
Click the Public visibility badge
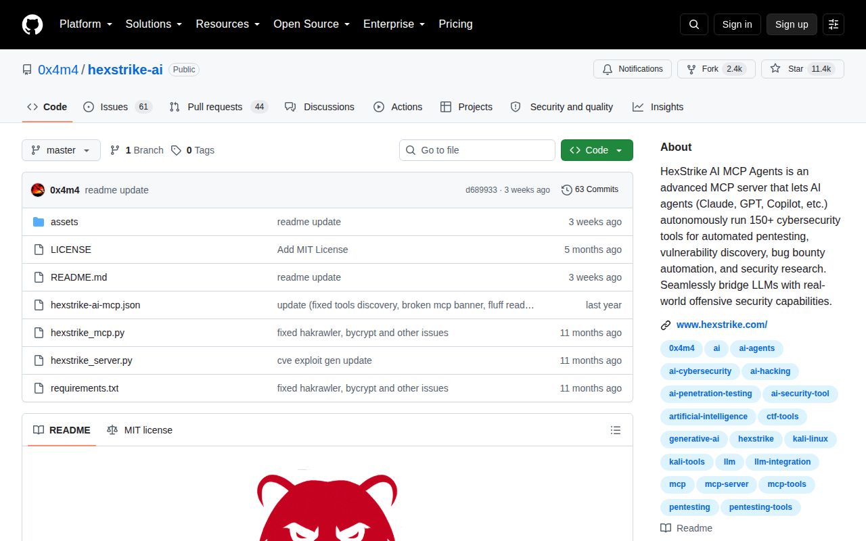(x=184, y=69)
